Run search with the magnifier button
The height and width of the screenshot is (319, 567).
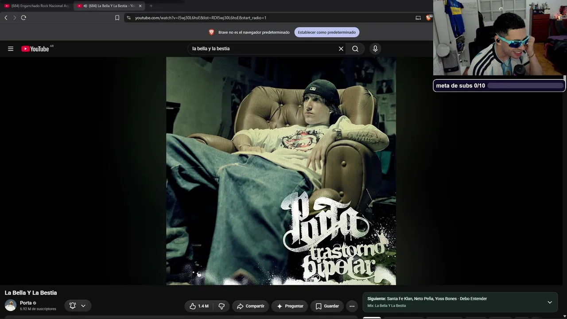click(355, 49)
